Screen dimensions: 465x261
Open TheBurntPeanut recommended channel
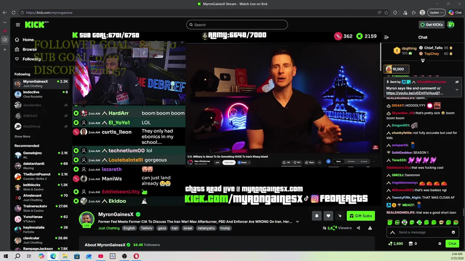pos(41,177)
